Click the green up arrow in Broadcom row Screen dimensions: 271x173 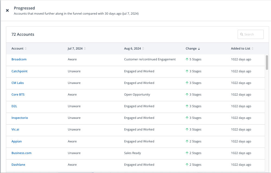(187, 59)
